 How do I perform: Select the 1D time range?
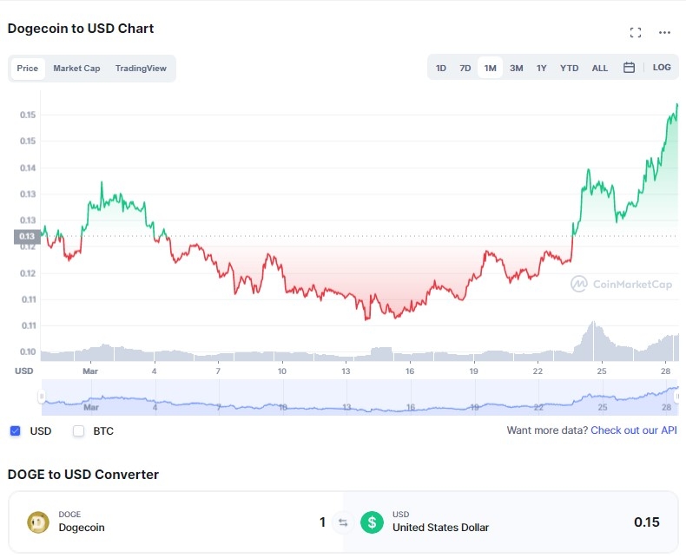[441, 68]
